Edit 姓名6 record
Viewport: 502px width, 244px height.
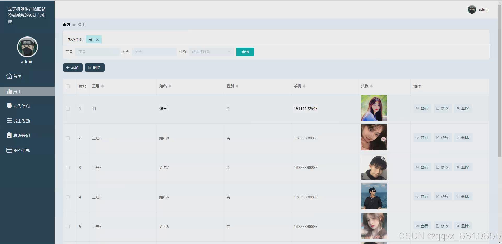click(x=442, y=197)
